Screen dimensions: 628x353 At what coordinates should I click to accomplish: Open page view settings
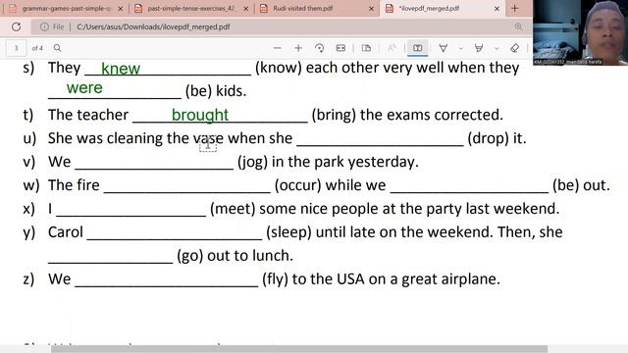366,48
